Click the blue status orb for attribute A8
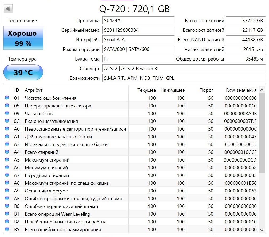The width and height of the screenshot is (269, 237). coord(7,183)
